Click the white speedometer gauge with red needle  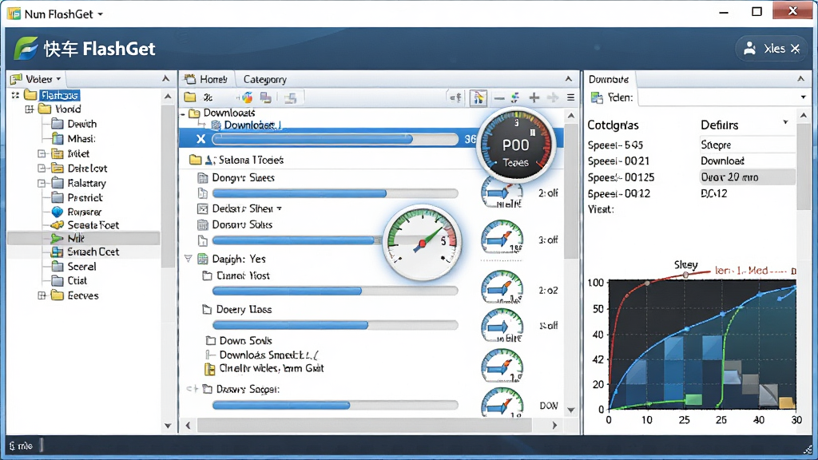click(422, 243)
